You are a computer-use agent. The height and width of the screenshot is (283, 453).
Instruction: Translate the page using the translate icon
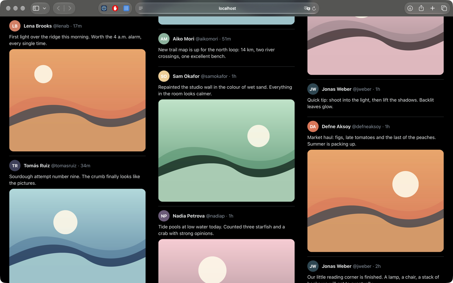pos(307,8)
